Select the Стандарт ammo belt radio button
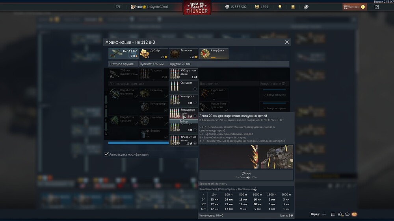The height and width of the screenshot is (221, 394). click(195, 89)
